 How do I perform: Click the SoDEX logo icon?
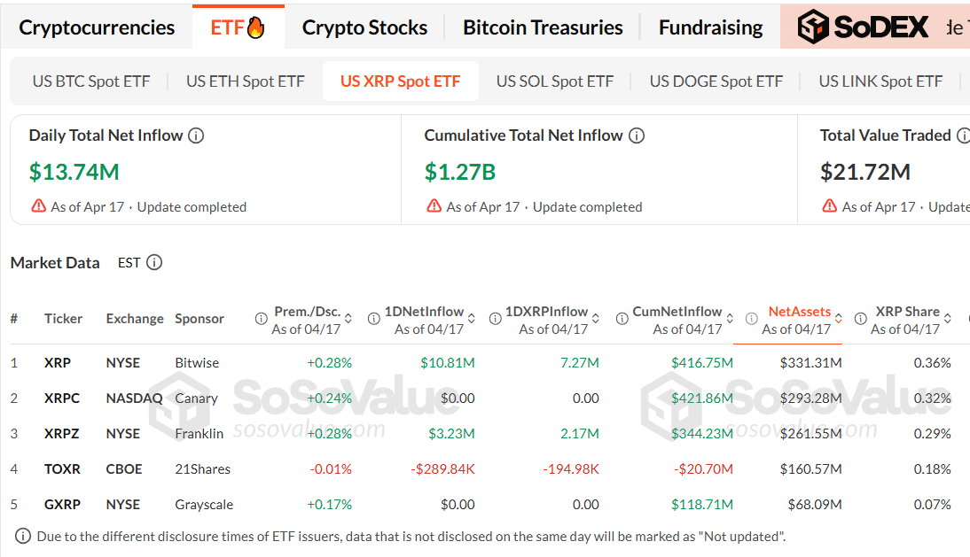point(812,27)
